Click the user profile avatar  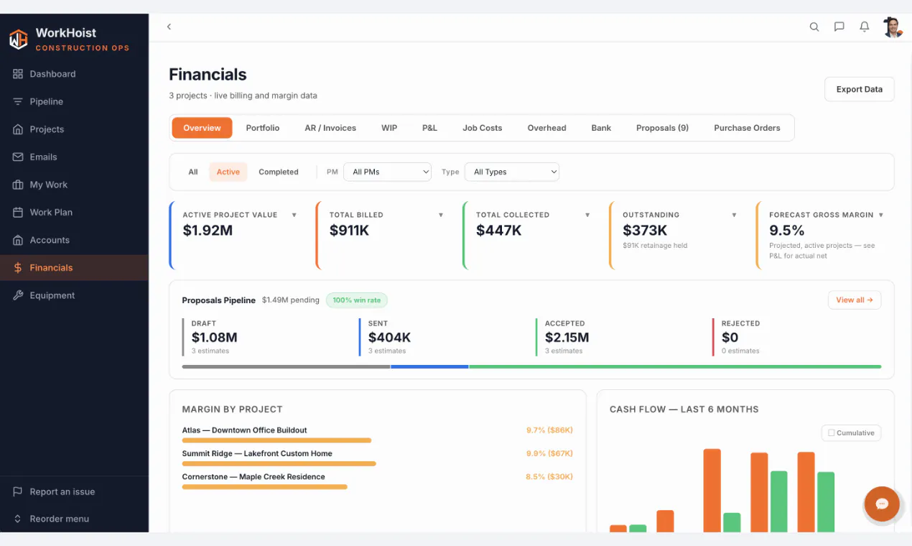[x=893, y=27]
